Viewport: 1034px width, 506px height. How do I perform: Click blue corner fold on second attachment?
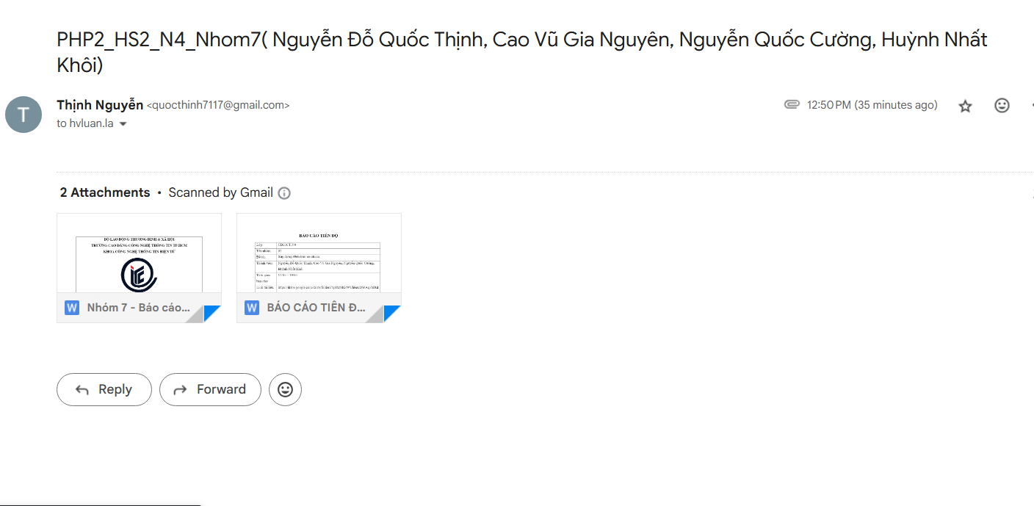(x=392, y=314)
